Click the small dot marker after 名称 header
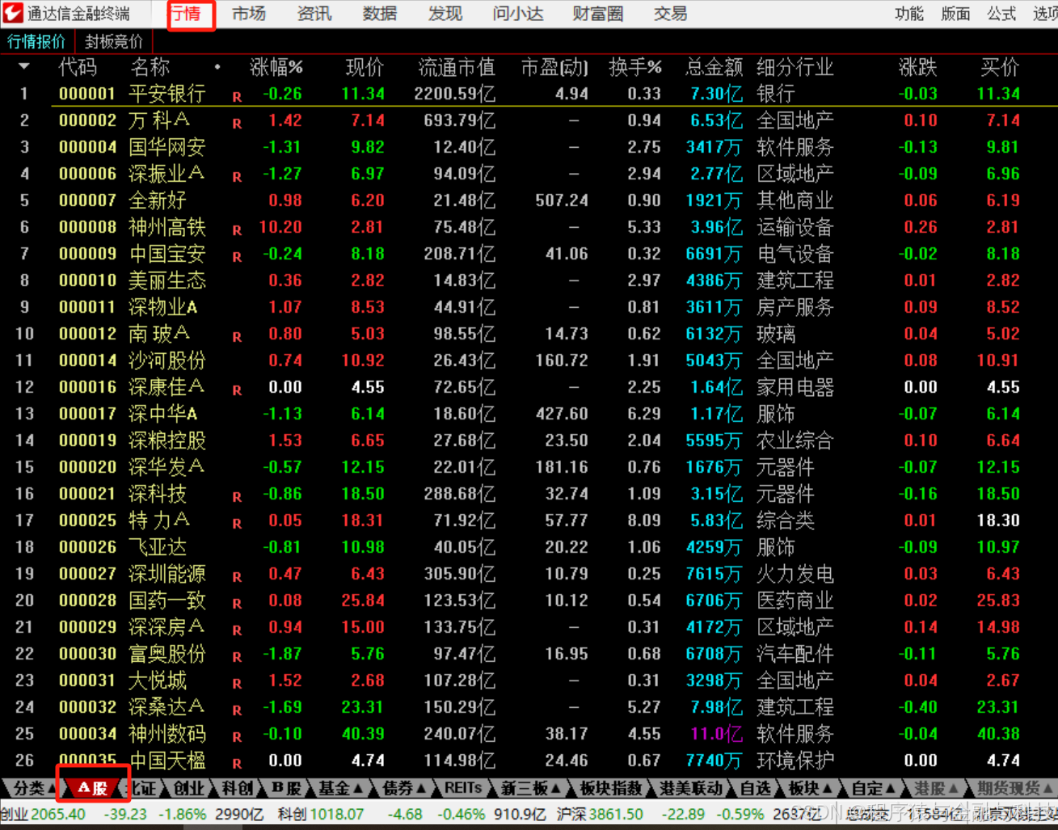This screenshot has width=1058, height=830. click(x=217, y=67)
